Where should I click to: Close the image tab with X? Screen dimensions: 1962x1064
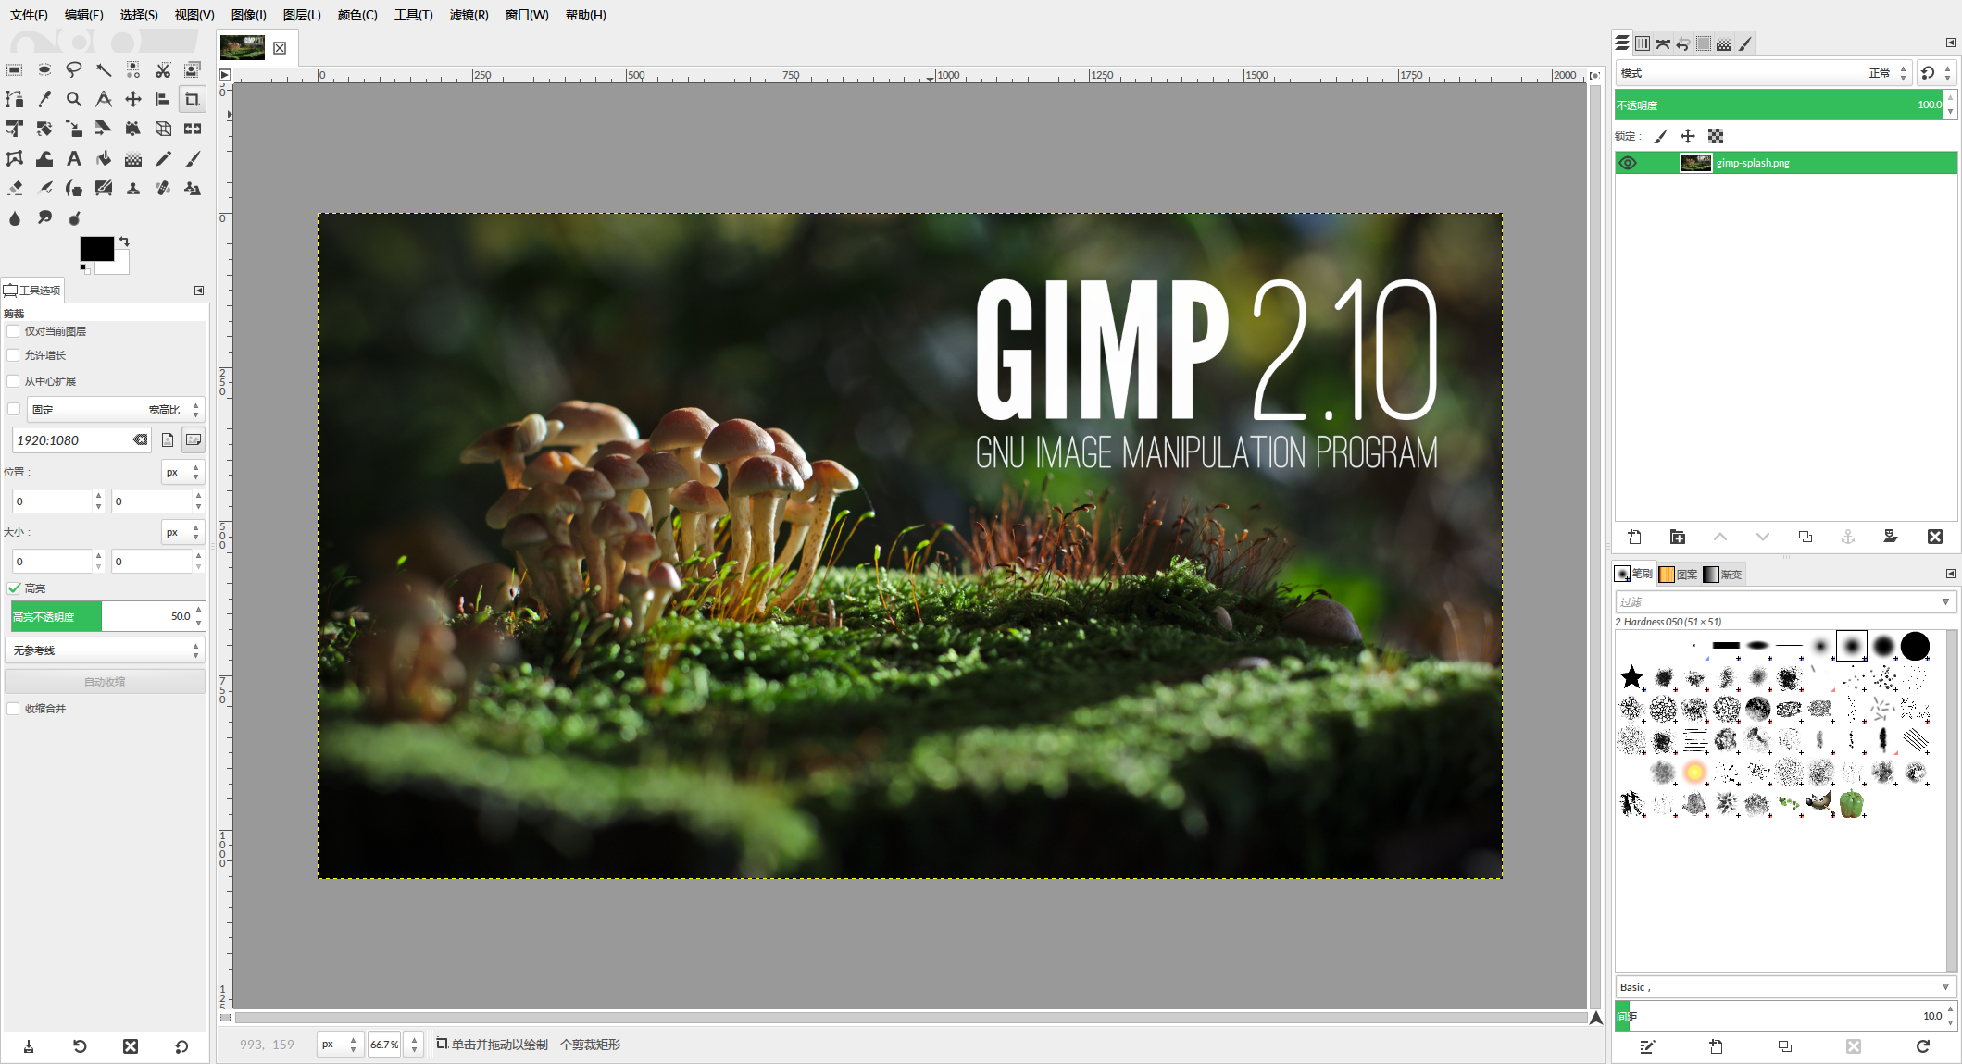(280, 48)
